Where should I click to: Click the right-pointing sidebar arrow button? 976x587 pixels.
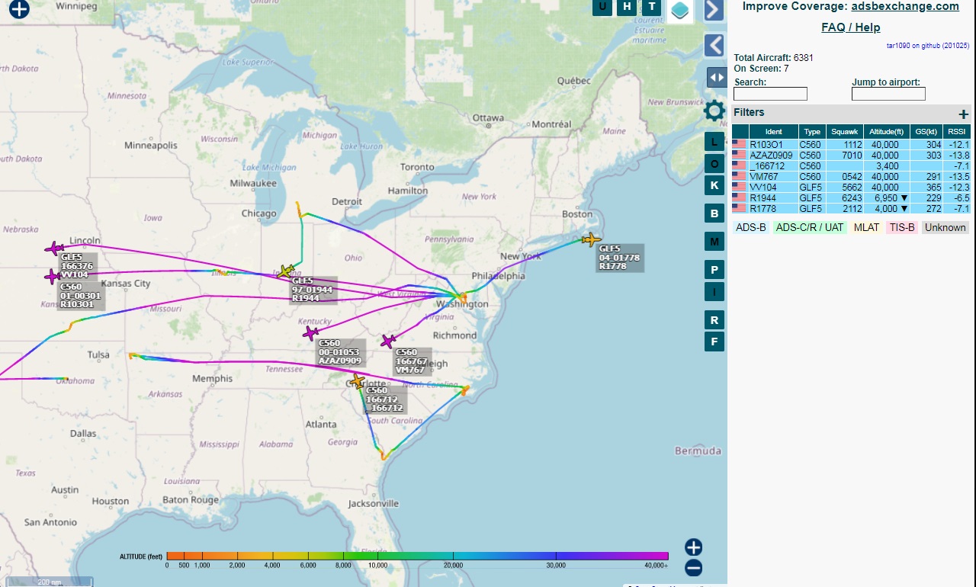click(714, 10)
